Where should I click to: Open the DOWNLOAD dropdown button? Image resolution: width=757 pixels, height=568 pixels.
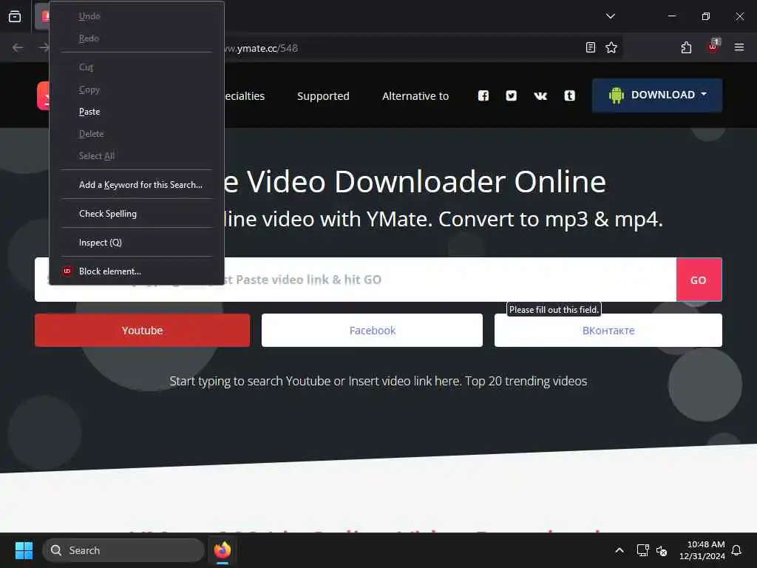657,95
